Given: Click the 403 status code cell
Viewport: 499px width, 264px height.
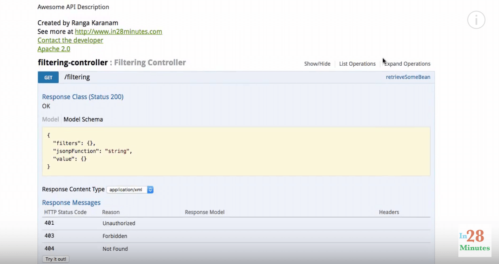Looking at the screenshot, I should point(49,236).
